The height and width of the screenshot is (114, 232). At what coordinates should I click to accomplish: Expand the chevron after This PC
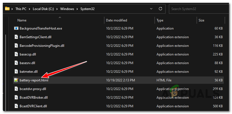[x=29, y=9]
